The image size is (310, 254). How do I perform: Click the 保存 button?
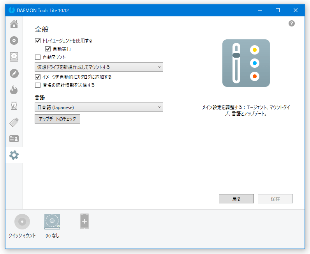point(275,199)
